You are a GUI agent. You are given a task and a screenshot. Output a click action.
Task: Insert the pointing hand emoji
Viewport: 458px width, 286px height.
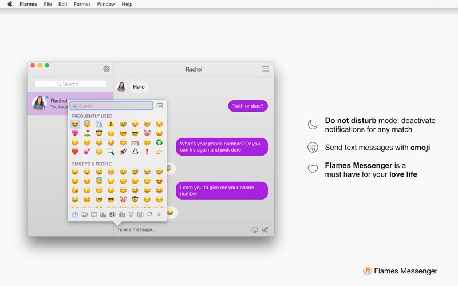pos(159,152)
